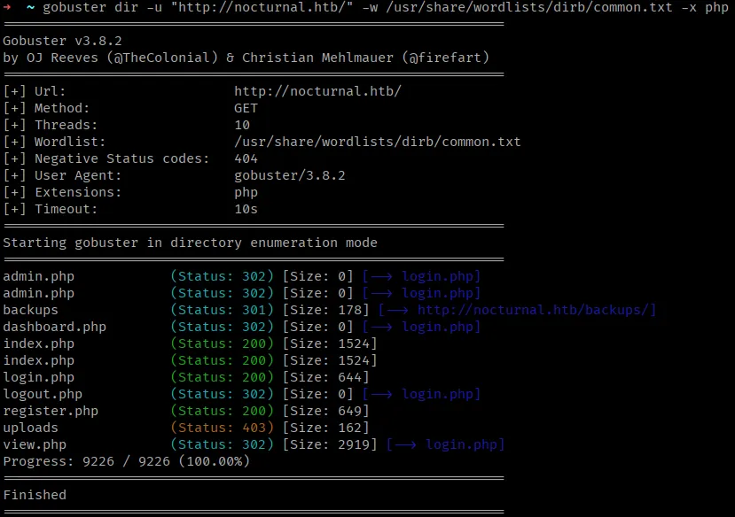
Task: Click the Extensions value "php"
Action: tap(246, 192)
